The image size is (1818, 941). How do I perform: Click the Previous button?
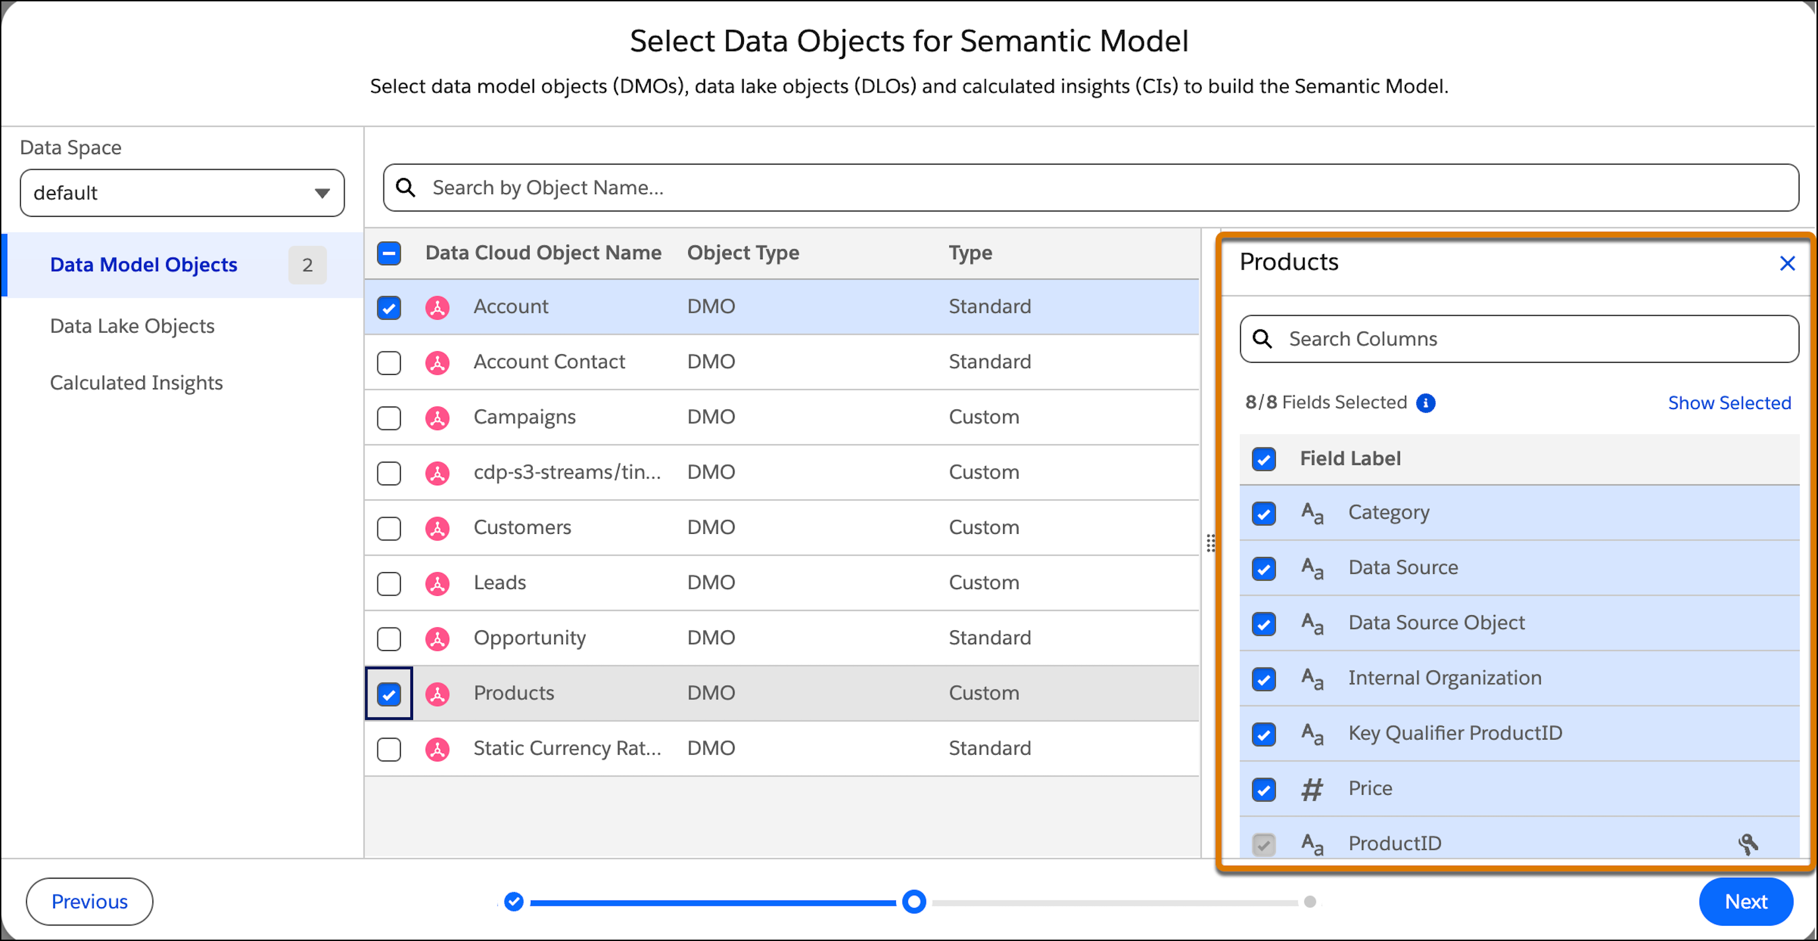click(89, 901)
